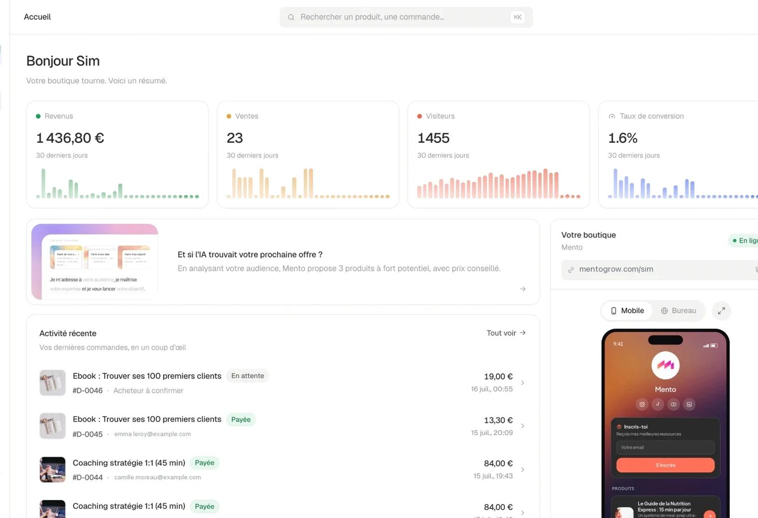758x518 pixels.
Task: Click the arrow icon next to Tout voir
Action: [x=523, y=333]
